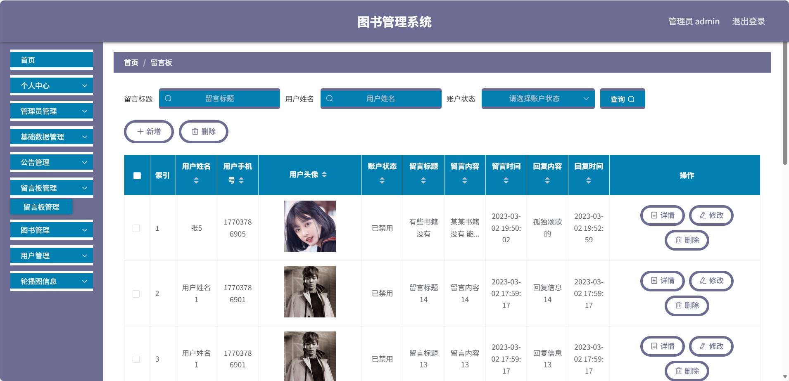Click 孤独颂歌的 reply cell

547,228
